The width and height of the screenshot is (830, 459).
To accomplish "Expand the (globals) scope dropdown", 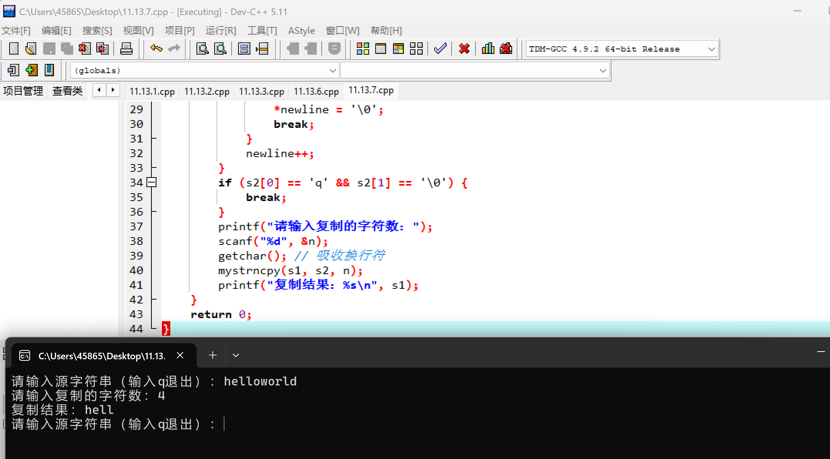I will [333, 71].
